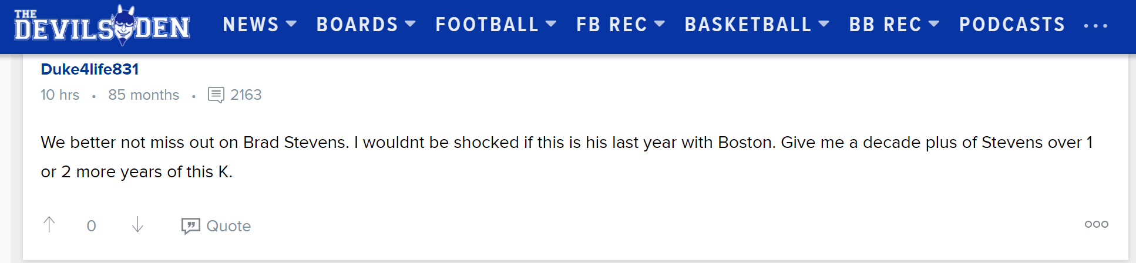Image resolution: width=1136 pixels, height=263 pixels.
Task: Click The Devils Den logo
Action: point(102,26)
